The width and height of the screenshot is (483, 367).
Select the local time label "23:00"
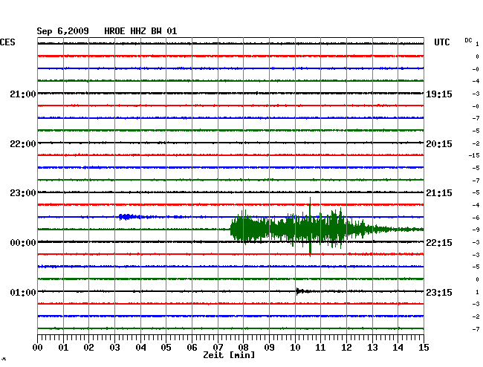(23, 193)
